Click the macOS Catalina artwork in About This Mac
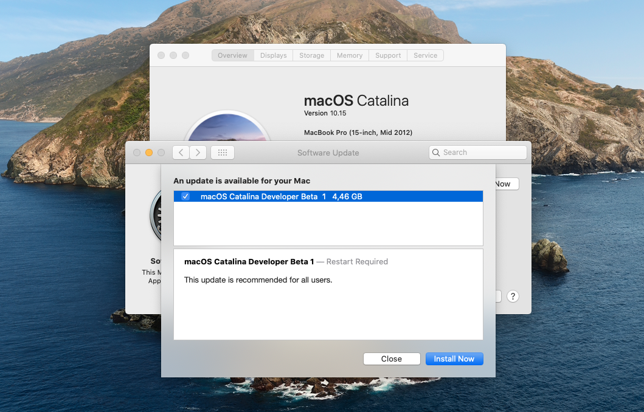 tap(227, 126)
